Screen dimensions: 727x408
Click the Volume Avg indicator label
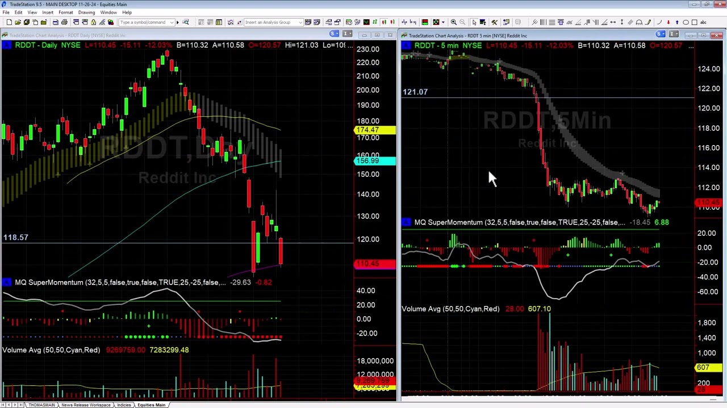51,350
